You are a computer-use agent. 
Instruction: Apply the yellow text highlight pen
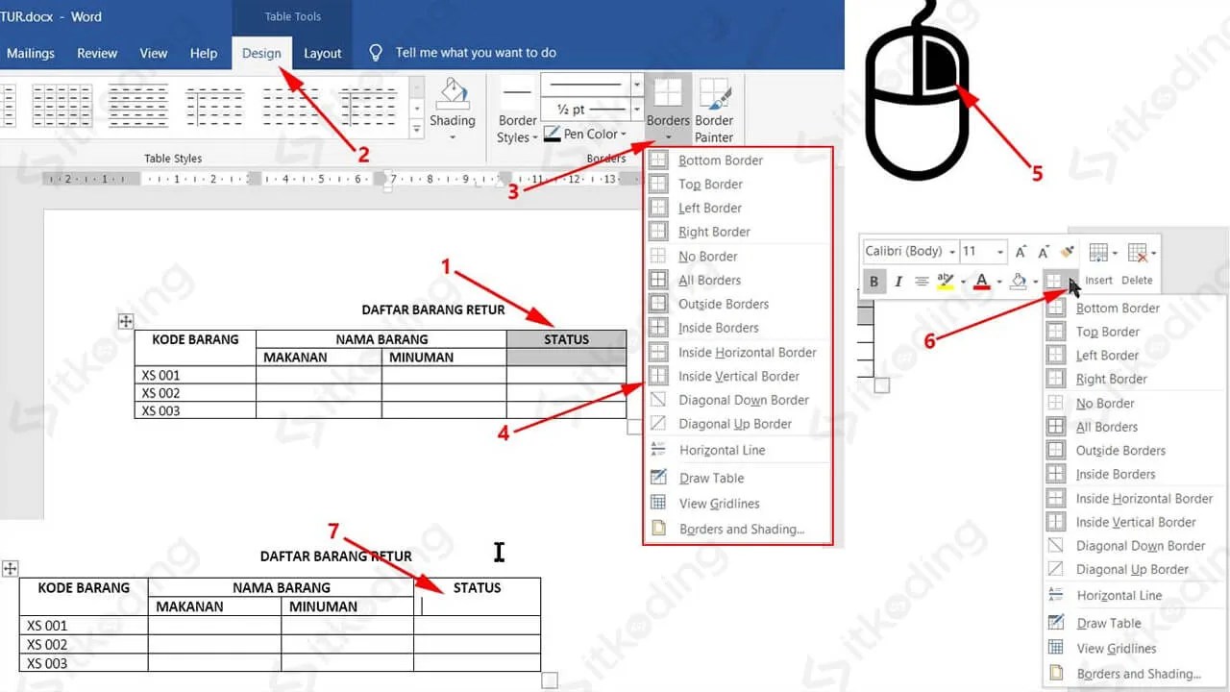[x=945, y=282]
